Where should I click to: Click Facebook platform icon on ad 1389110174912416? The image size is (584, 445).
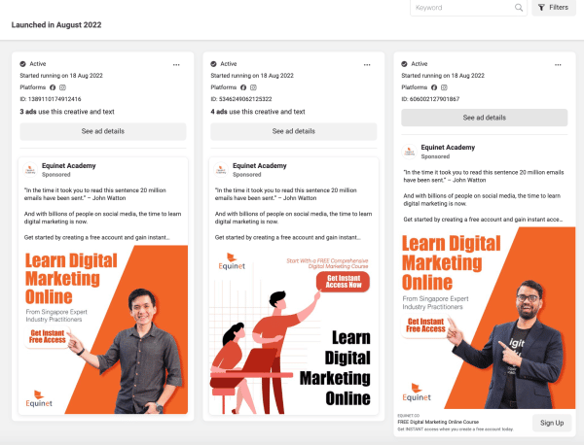pos(53,87)
